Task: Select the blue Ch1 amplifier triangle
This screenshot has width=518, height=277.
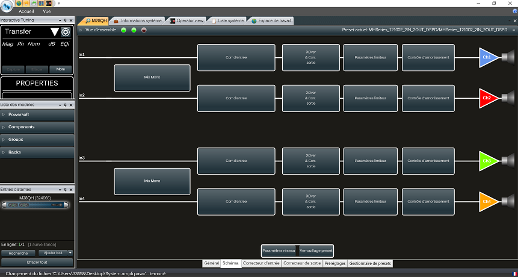Action: click(489, 58)
